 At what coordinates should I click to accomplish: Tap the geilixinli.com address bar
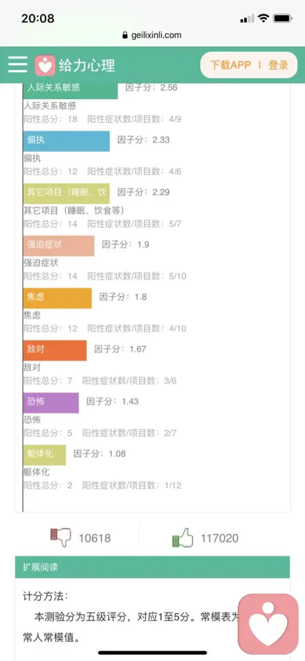tap(152, 36)
